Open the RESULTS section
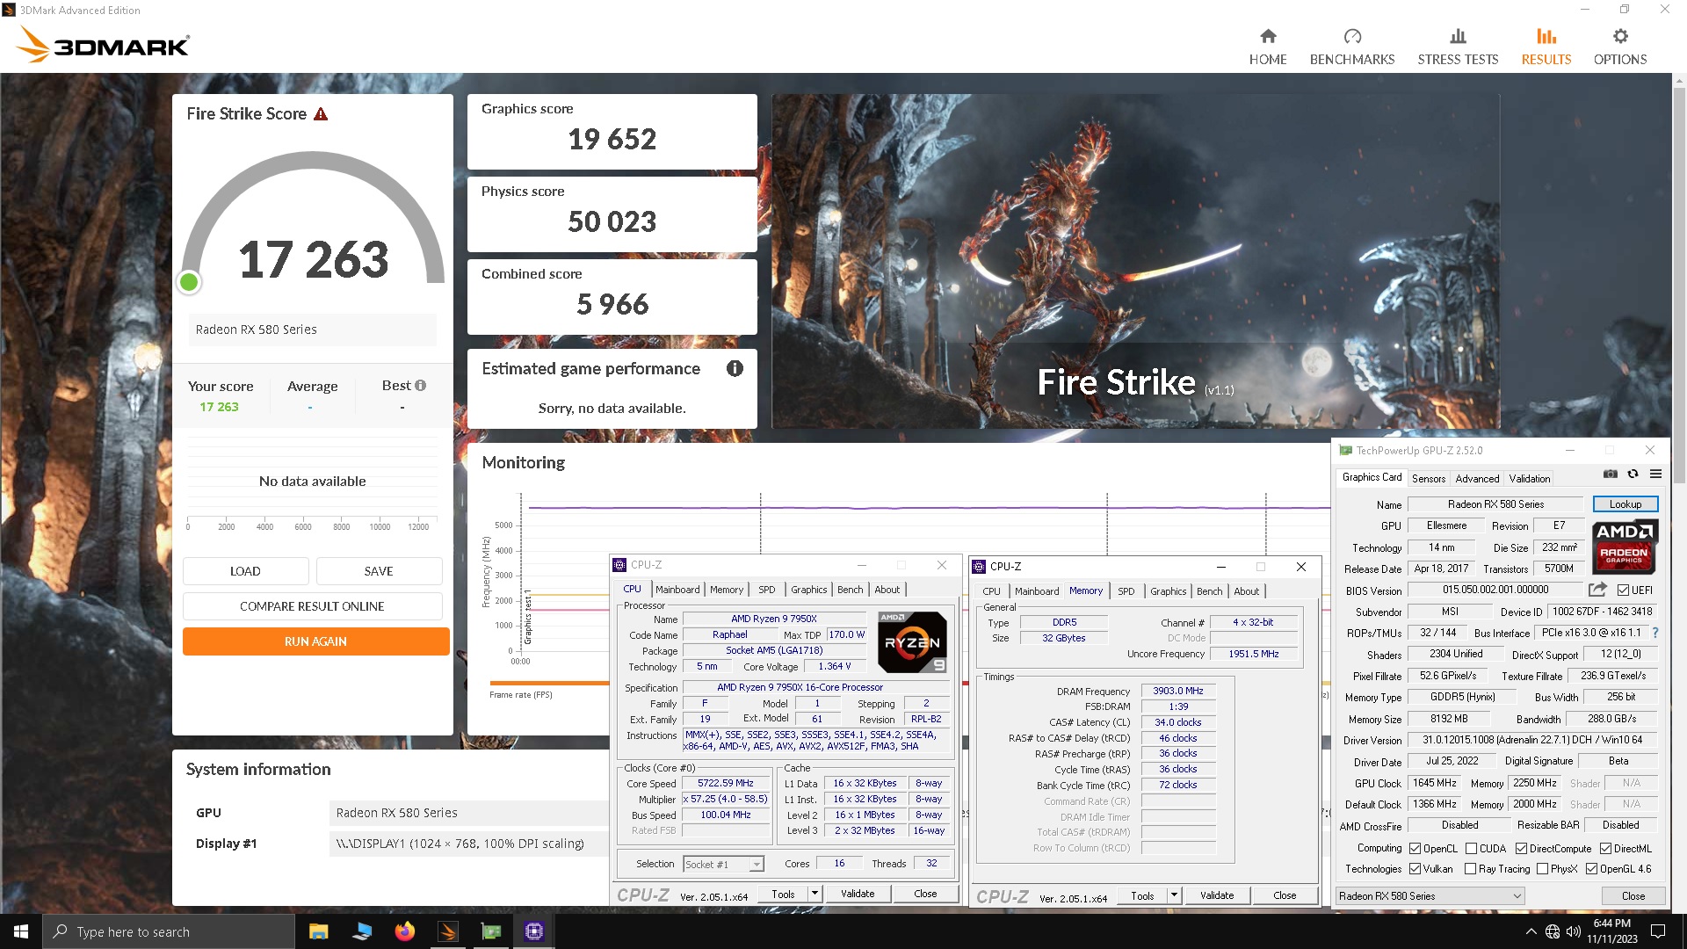Viewport: 1687px width, 949px height. pyautogui.click(x=1546, y=47)
